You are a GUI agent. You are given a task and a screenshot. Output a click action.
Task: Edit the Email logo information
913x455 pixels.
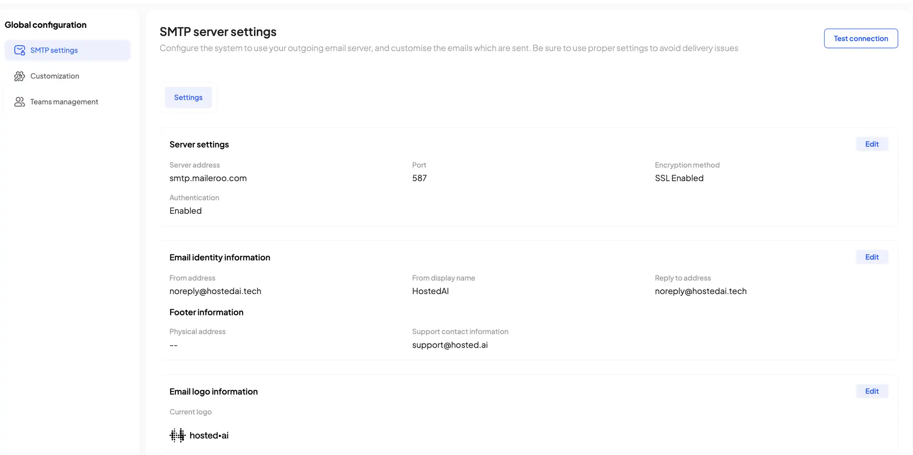[872, 391]
